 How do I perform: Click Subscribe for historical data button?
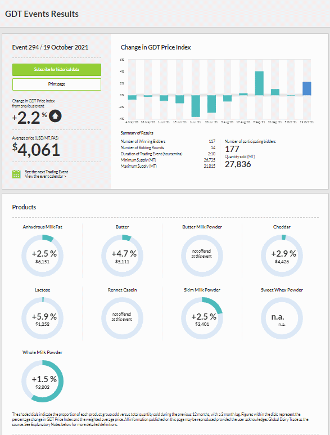[x=57, y=70]
